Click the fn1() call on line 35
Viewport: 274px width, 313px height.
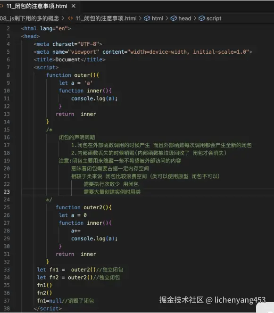pyautogui.click(x=44, y=285)
